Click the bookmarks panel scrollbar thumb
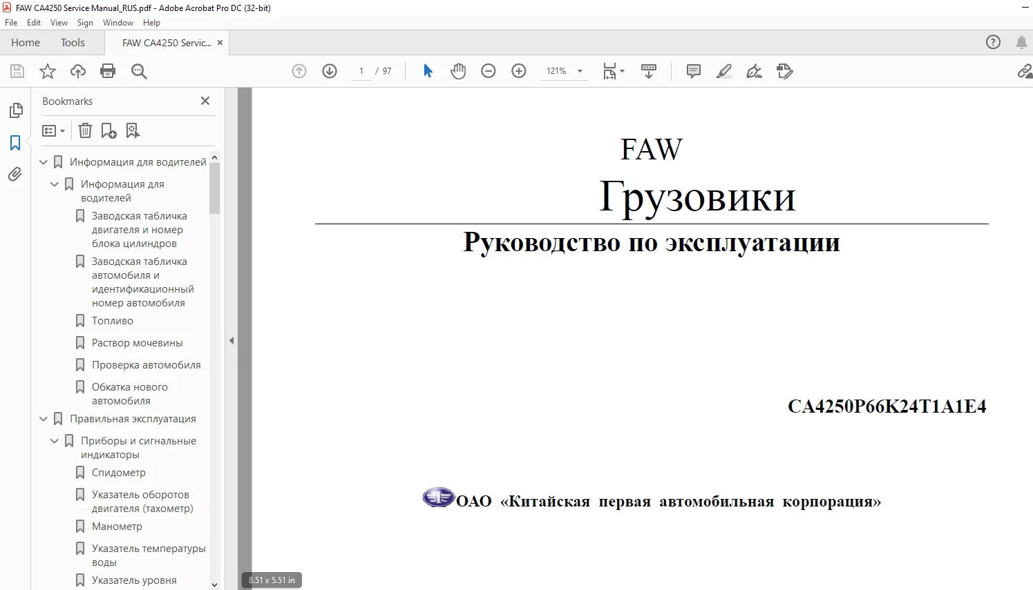Viewport: 1033px width, 590px height. pos(214,188)
